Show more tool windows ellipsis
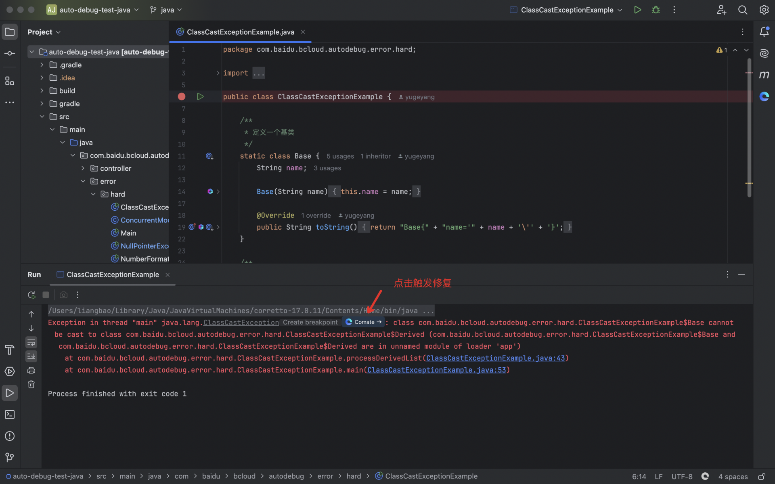Image resolution: width=775 pixels, height=484 pixels. click(x=10, y=103)
